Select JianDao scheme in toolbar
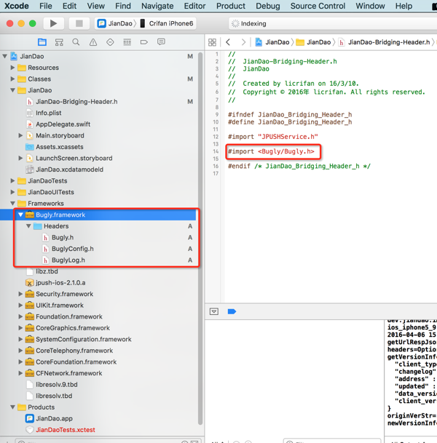Viewport: 437px width, 443px height. pos(115,23)
